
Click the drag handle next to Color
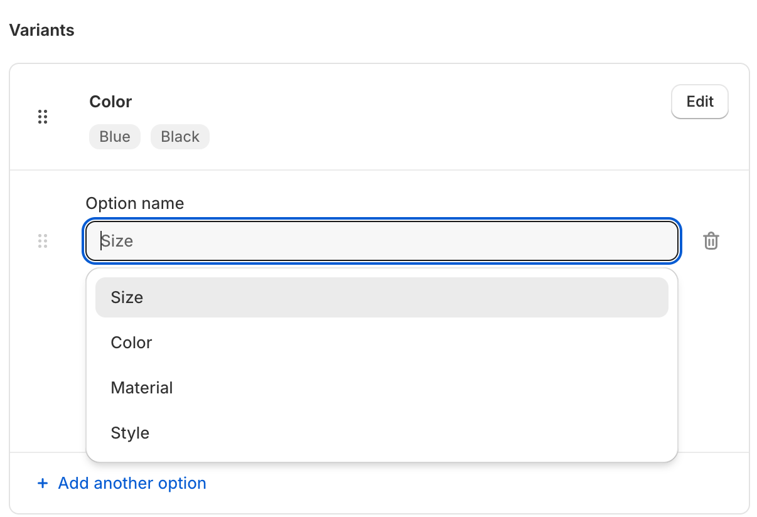click(x=43, y=117)
